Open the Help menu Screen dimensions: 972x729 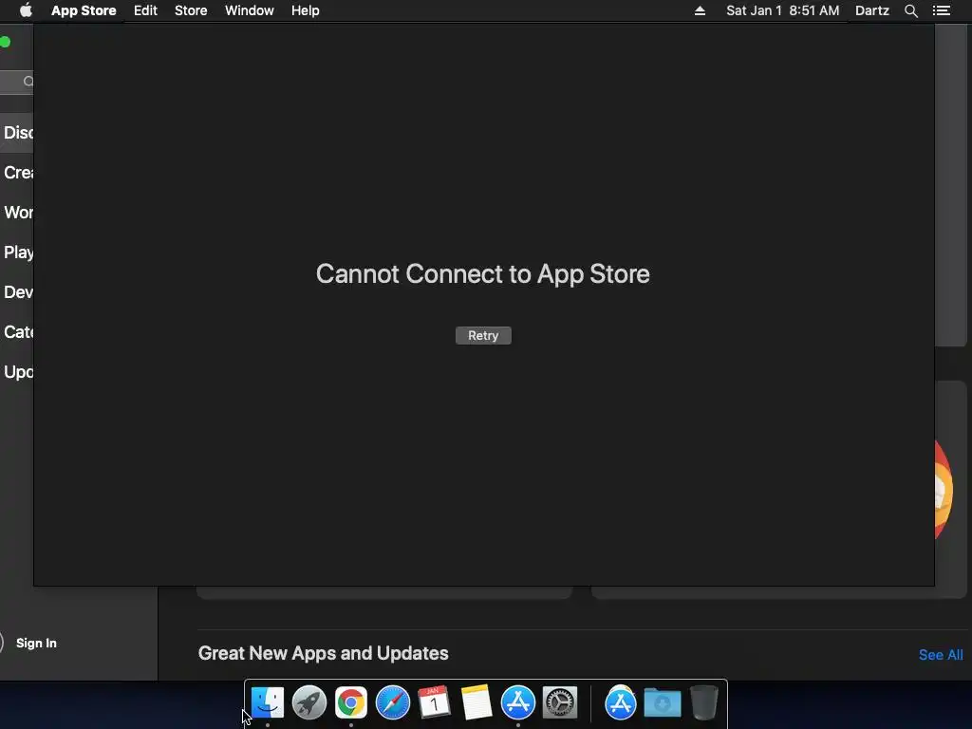(306, 10)
